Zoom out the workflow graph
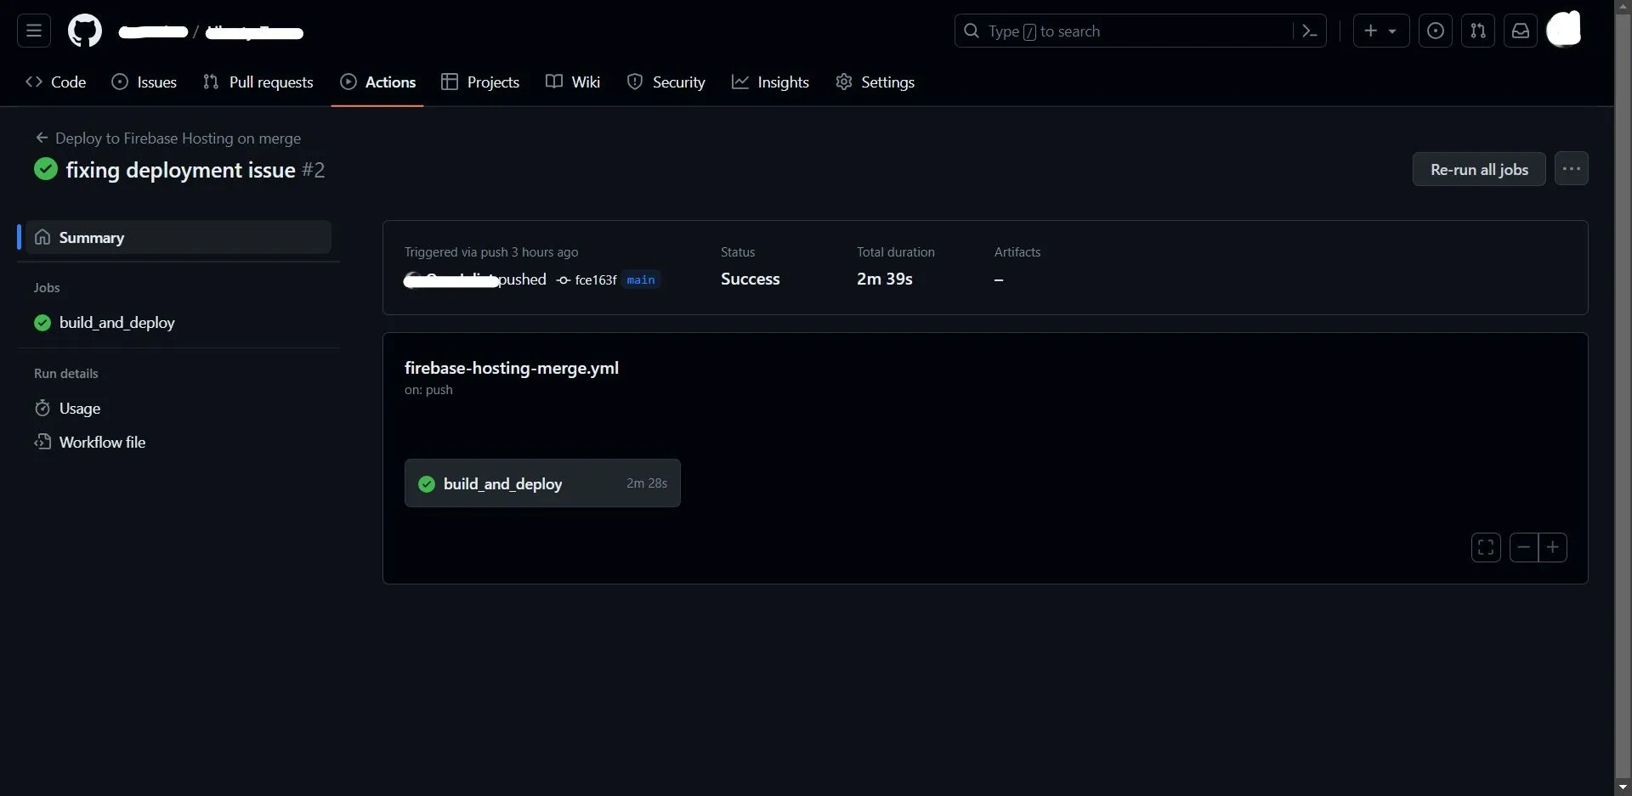The height and width of the screenshot is (796, 1632). (1523, 548)
